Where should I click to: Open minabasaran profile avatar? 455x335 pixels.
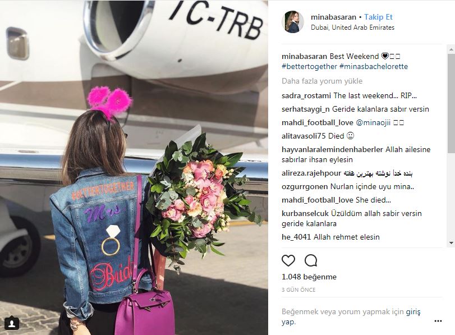(x=292, y=22)
